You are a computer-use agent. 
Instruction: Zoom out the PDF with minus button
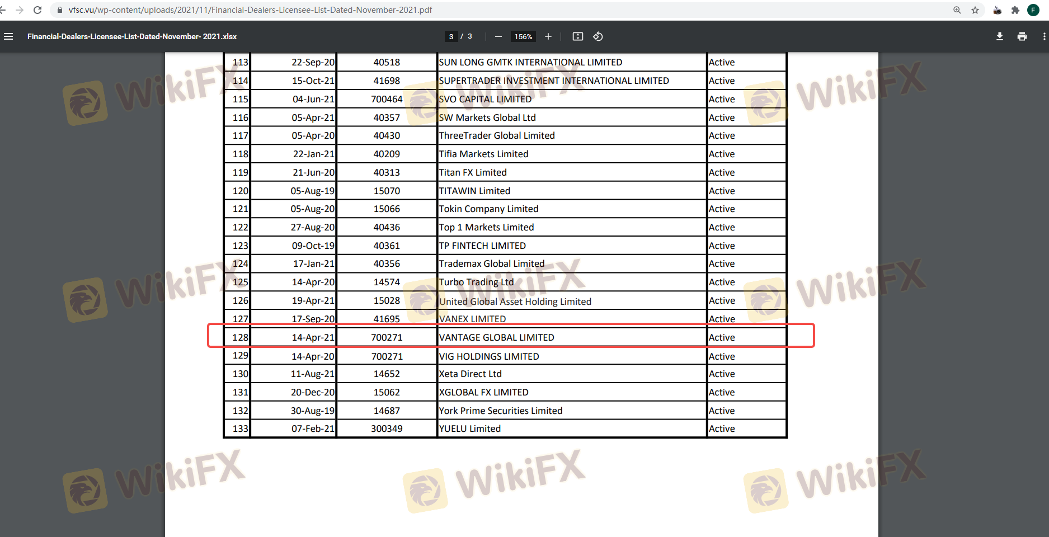pos(498,36)
